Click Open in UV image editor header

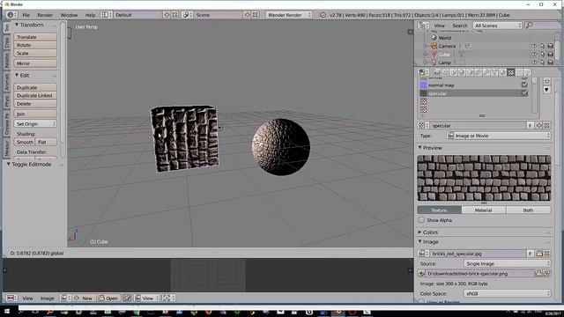point(108,298)
